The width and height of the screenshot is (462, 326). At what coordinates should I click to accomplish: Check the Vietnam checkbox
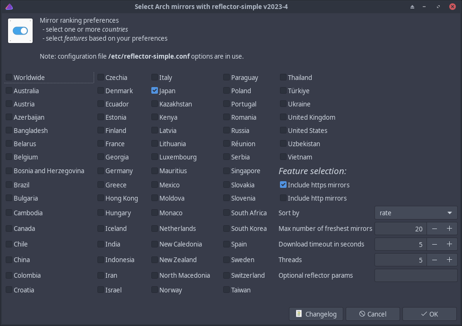283,157
